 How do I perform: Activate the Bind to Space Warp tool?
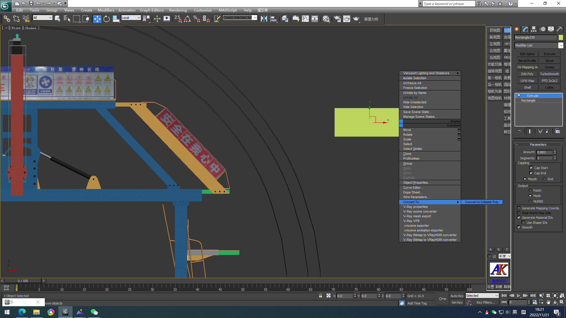tap(26, 19)
